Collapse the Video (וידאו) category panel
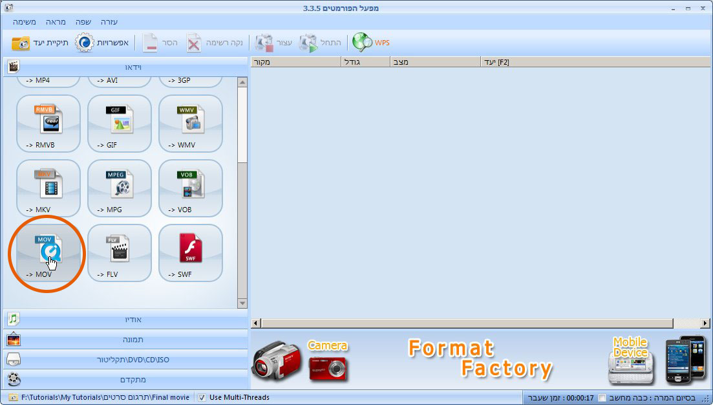Screen dimensions: 713x405 pos(125,67)
